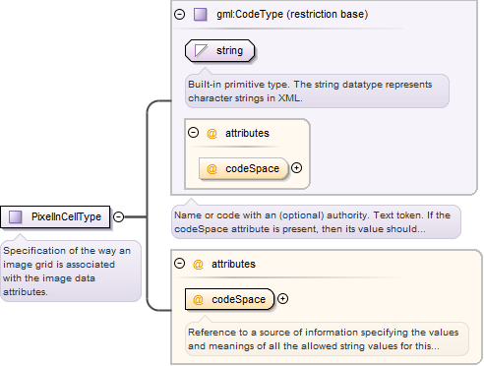Image resolution: width=484 pixels, height=366 pixels.
Task: Click the @ icon in upper codeSpace node
Action: pos(212,169)
